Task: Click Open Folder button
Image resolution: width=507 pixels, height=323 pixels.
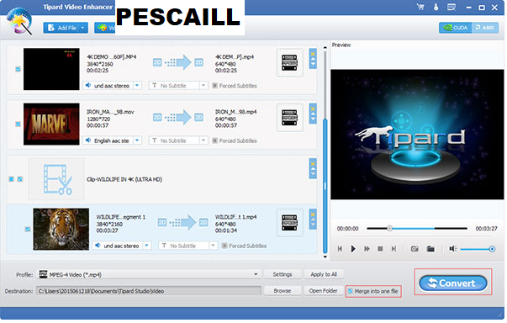Action: click(x=324, y=291)
